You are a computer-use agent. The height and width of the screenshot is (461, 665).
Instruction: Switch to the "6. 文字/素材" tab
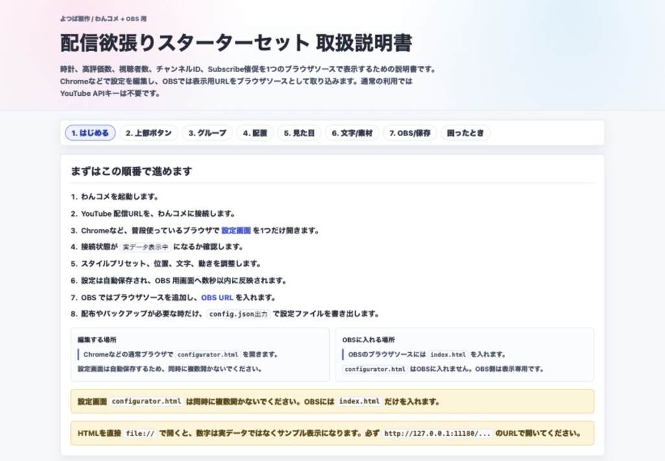click(352, 133)
